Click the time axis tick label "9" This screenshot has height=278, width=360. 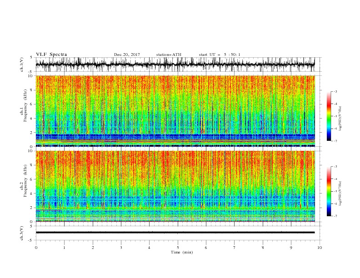291,248
